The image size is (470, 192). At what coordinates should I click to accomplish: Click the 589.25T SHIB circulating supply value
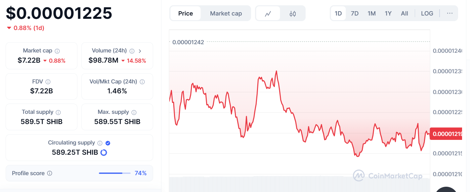[x=75, y=152]
